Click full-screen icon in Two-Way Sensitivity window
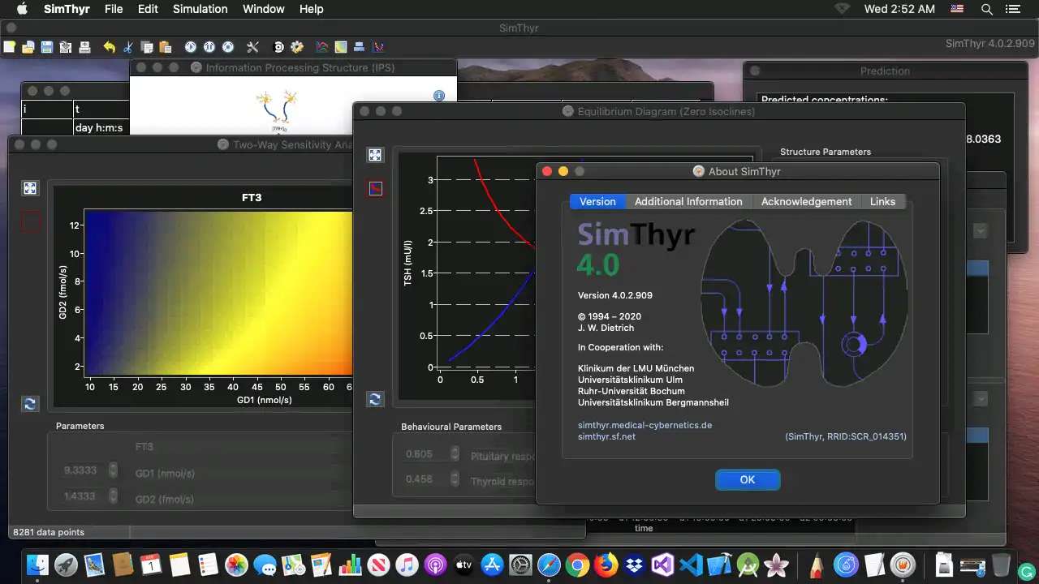The width and height of the screenshot is (1039, 584). 30,188
